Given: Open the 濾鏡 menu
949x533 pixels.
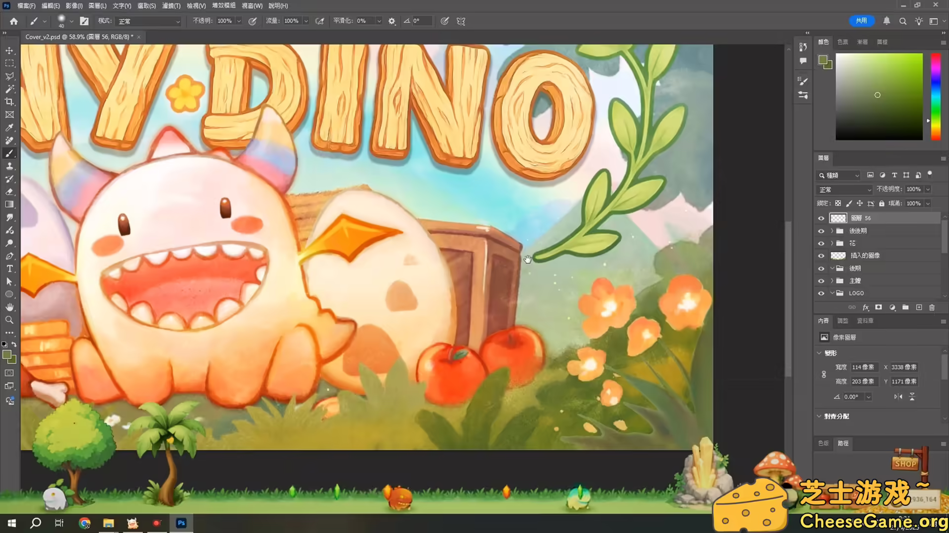Looking at the screenshot, I should pyautogui.click(x=171, y=5).
